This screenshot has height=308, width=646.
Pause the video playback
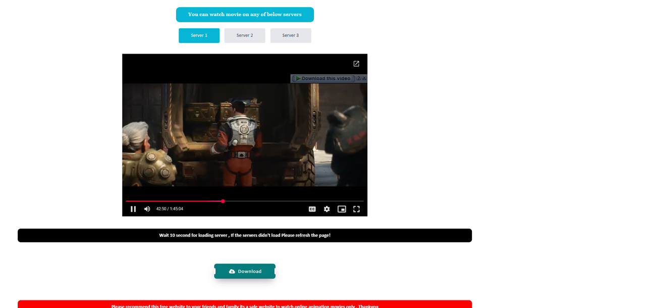[133, 209]
